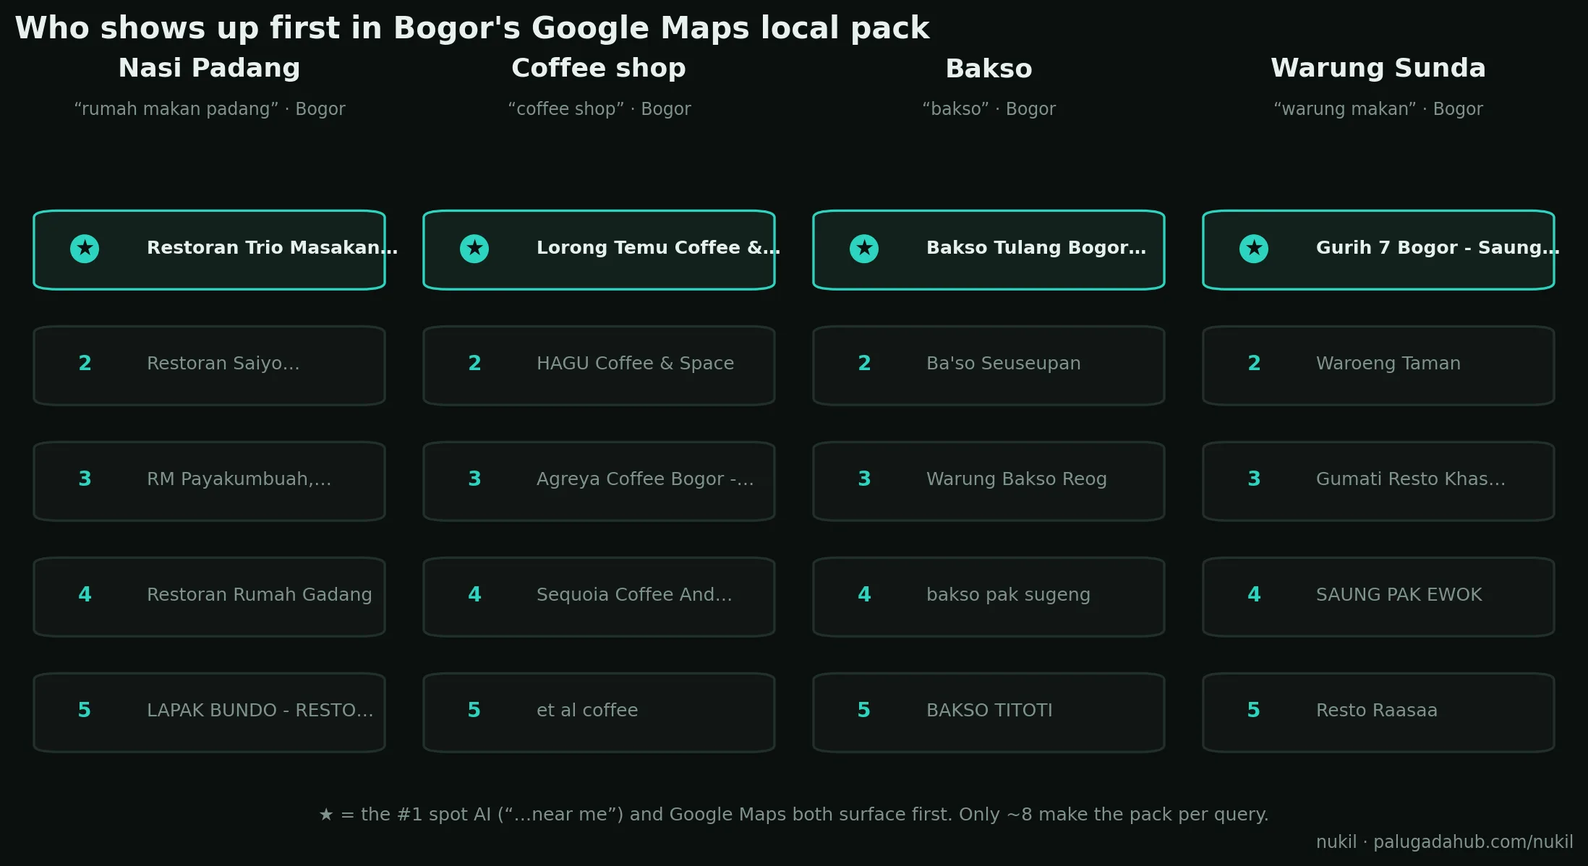Select the BAKSO TITOTI row

tap(989, 713)
